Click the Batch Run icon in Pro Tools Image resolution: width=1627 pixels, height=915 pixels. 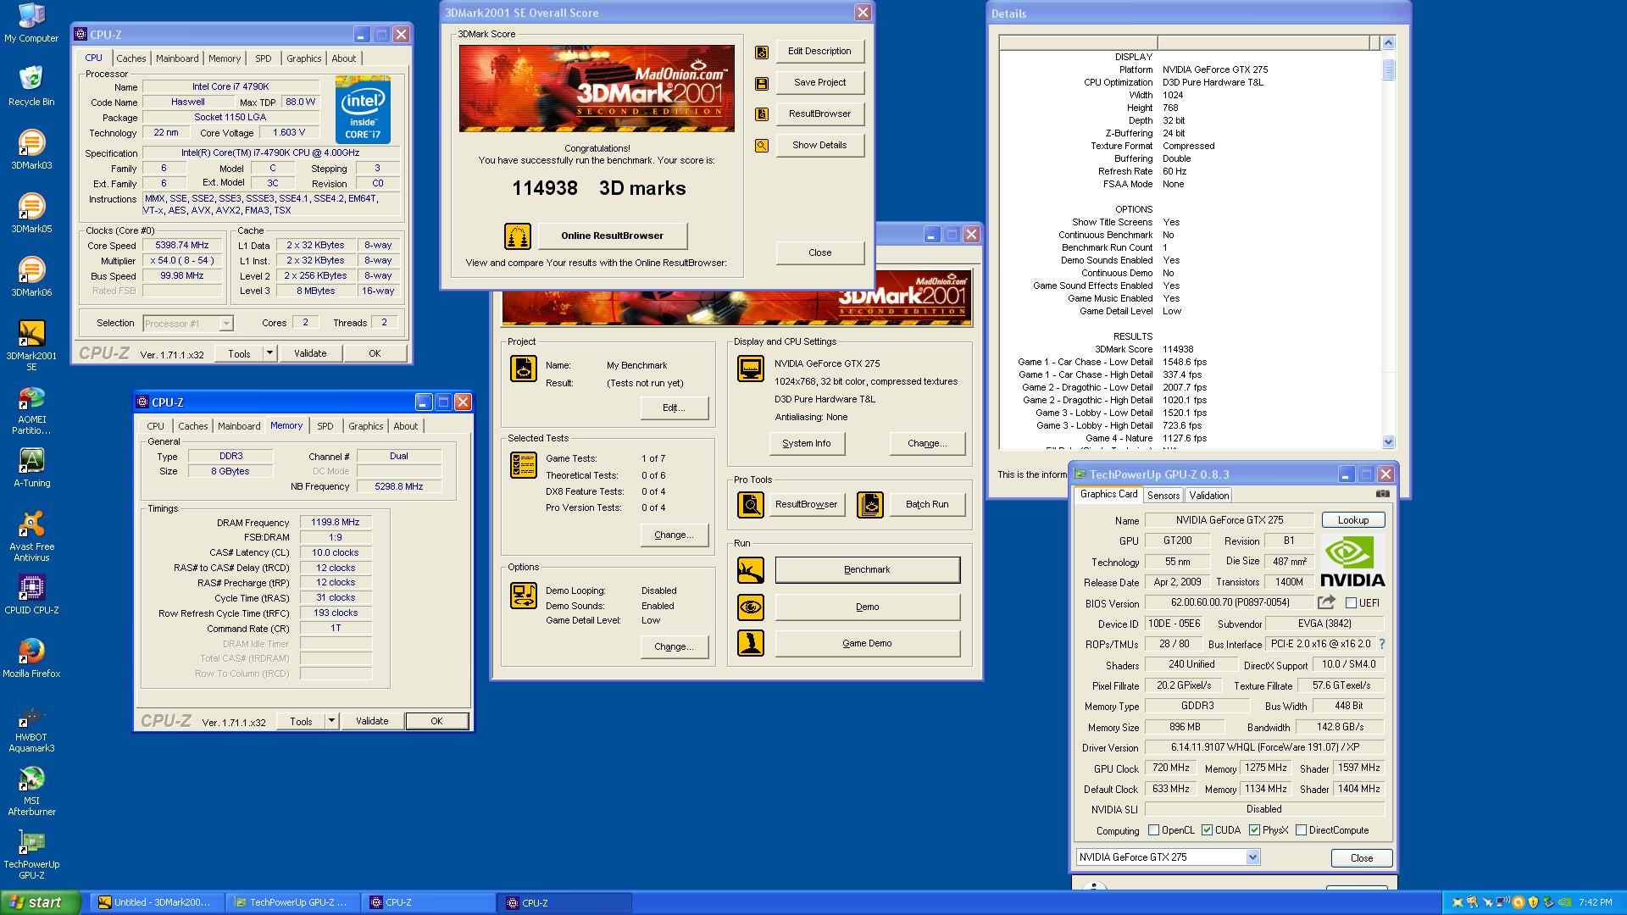870,505
